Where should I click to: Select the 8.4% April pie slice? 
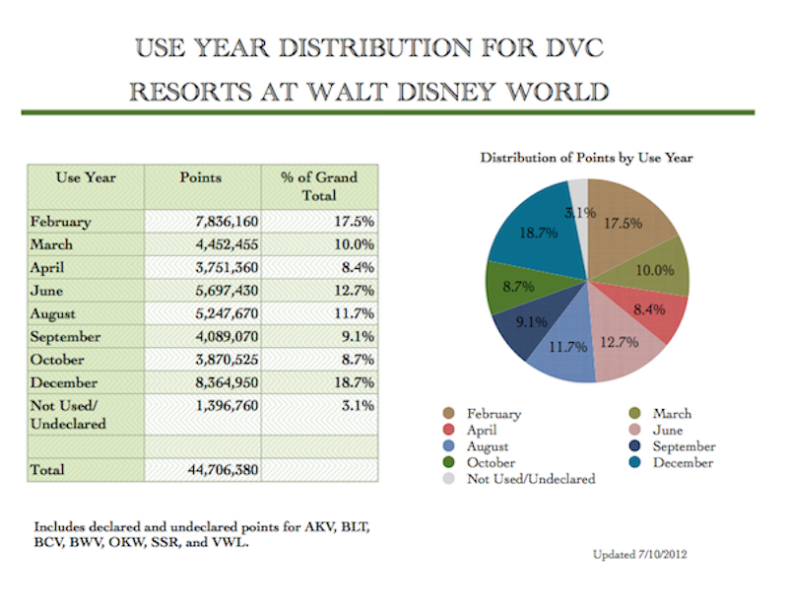pos(651,309)
